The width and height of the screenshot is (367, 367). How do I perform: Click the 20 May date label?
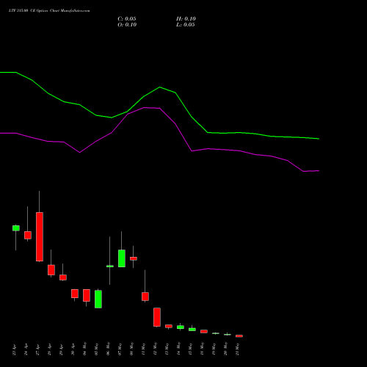click(226, 349)
